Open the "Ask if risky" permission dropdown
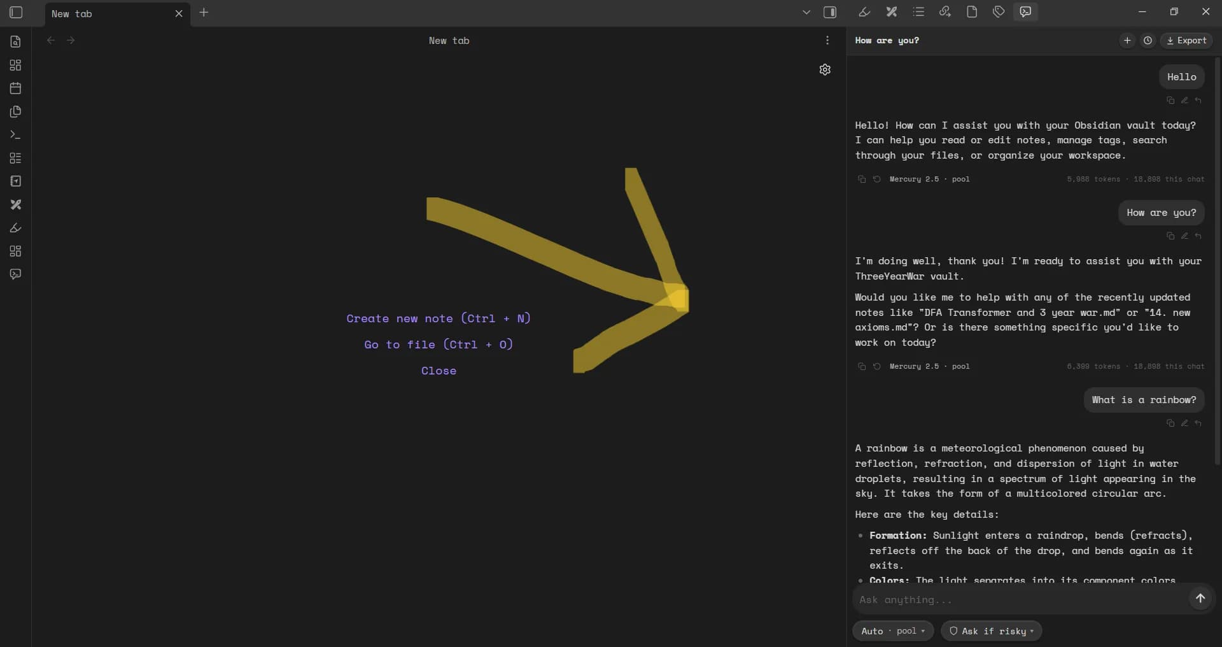Screen dimensions: 1222x647 tap(991, 631)
